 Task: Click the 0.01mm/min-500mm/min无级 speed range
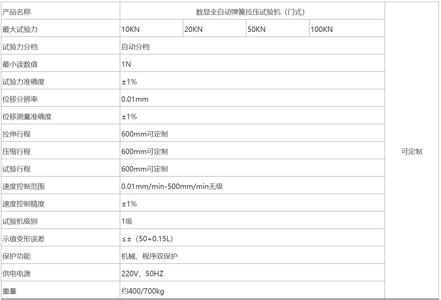tap(172, 187)
